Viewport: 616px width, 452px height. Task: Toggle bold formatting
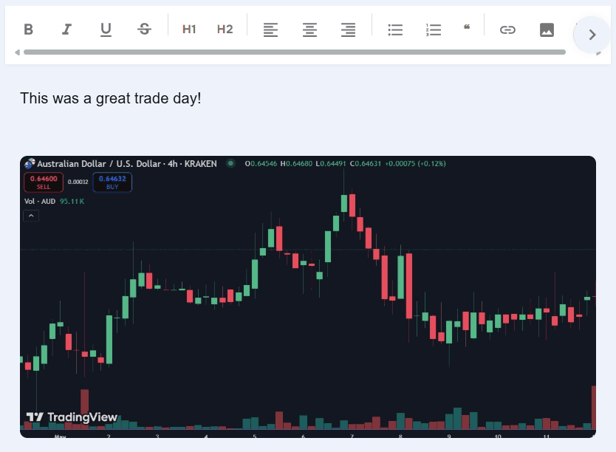[x=29, y=30]
